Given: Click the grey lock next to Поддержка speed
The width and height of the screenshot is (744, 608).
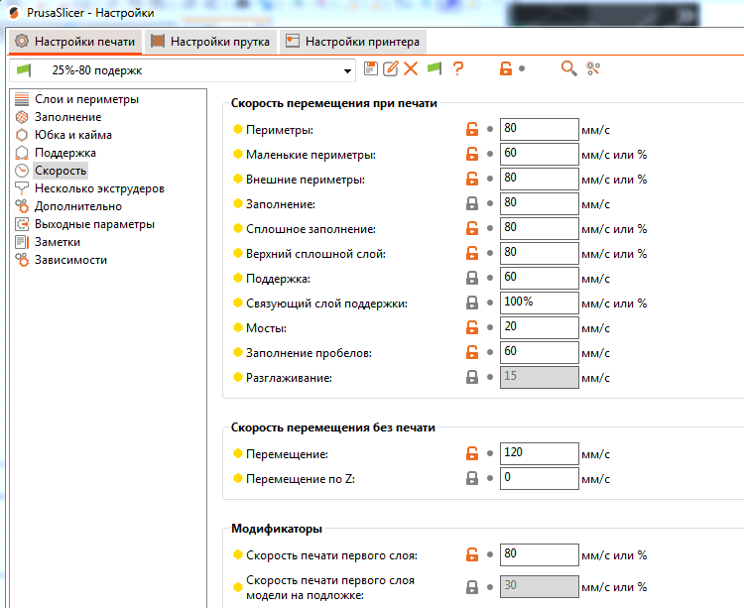Looking at the screenshot, I should (472, 278).
